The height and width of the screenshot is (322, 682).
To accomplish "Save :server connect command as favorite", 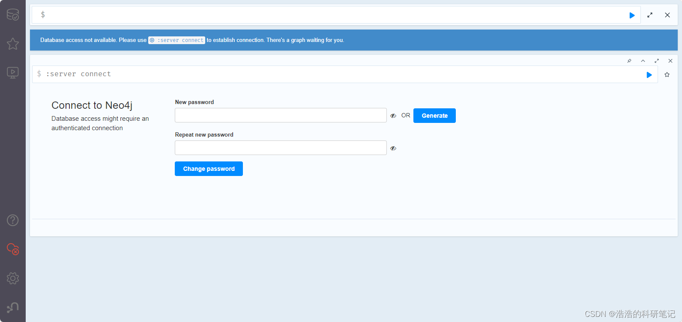I will tap(667, 75).
